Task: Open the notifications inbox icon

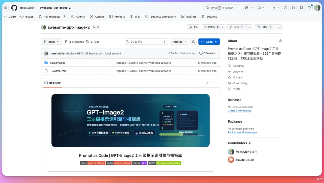Action: 309,8
